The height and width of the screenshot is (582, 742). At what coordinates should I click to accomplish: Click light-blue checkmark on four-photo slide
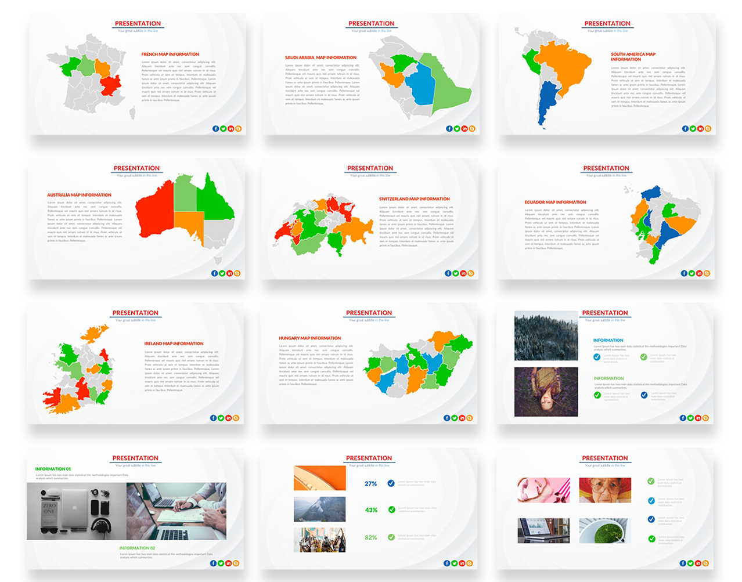pyautogui.click(x=651, y=501)
